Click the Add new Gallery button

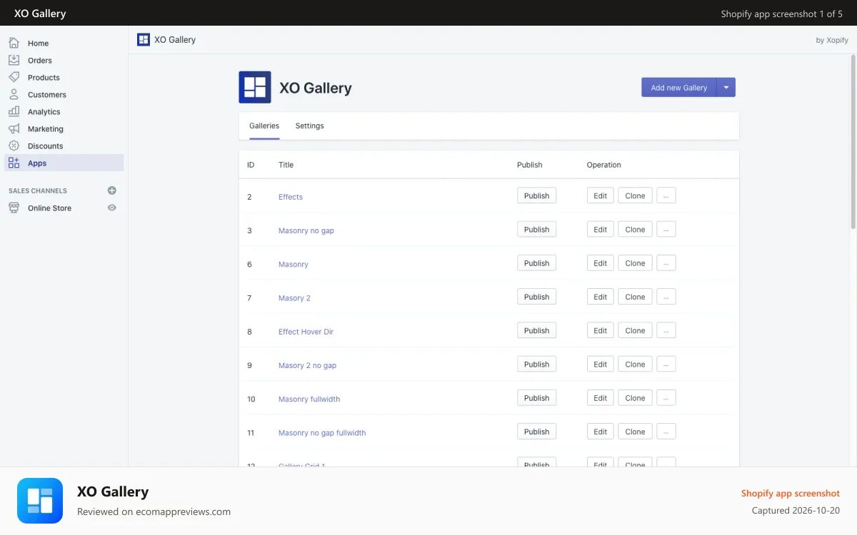coord(678,87)
